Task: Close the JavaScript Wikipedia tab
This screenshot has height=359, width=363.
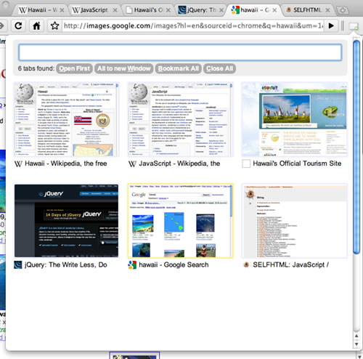Action: click(115, 10)
